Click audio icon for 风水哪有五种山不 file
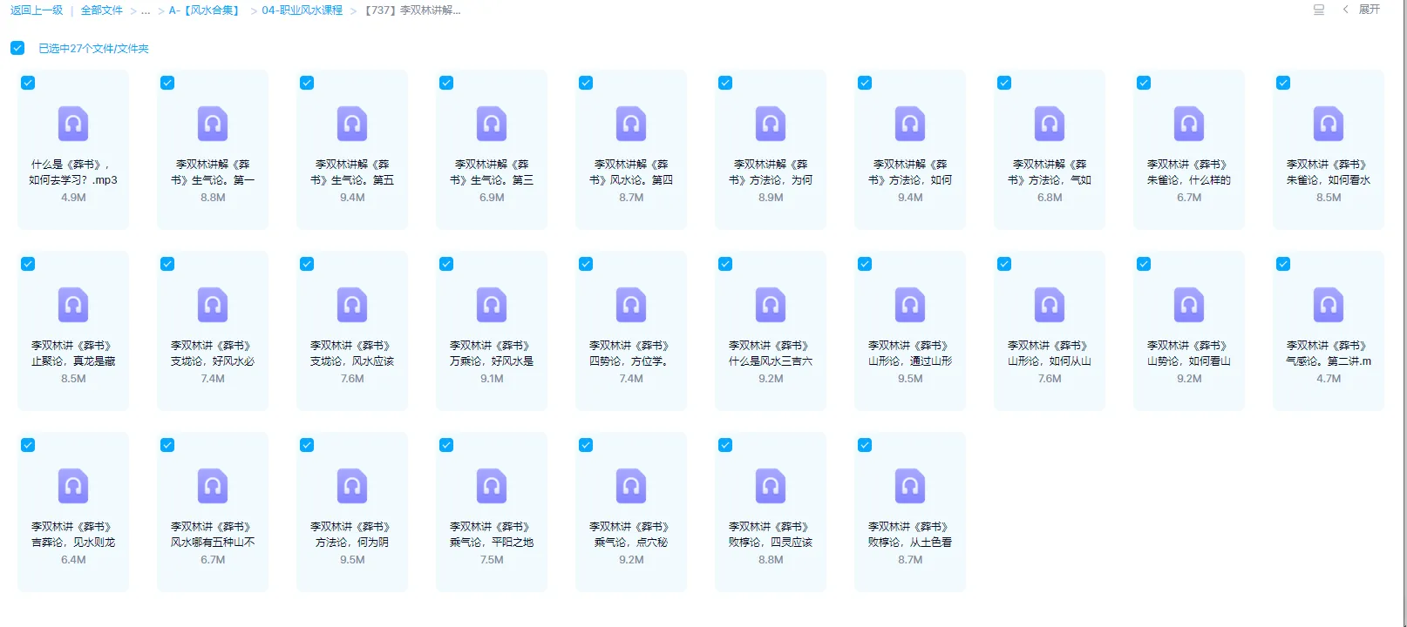This screenshot has width=1407, height=627. point(213,486)
